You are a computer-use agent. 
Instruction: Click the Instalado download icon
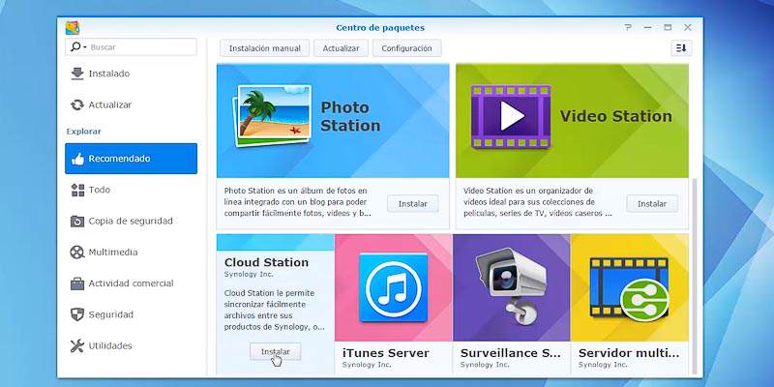coord(77,74)
